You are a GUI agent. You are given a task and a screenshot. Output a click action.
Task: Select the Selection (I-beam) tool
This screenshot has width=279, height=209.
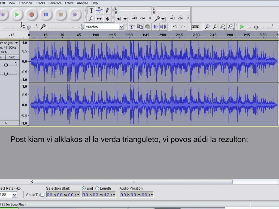coord(91,11)
